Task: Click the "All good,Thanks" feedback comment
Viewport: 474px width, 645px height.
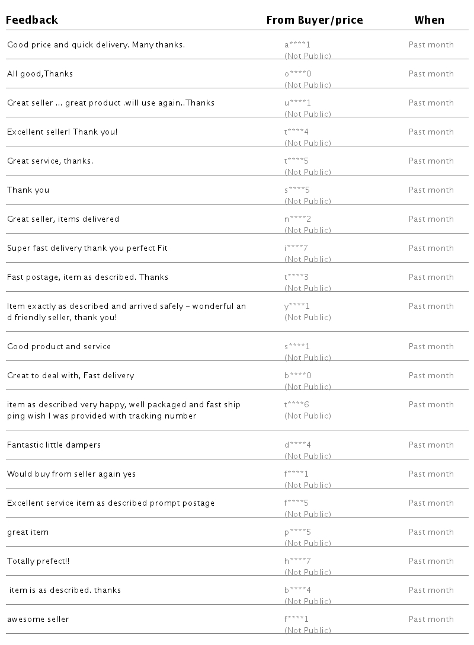Action: [40, 74]
